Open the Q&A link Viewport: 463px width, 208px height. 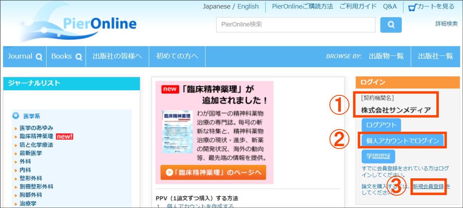point(390,7)
